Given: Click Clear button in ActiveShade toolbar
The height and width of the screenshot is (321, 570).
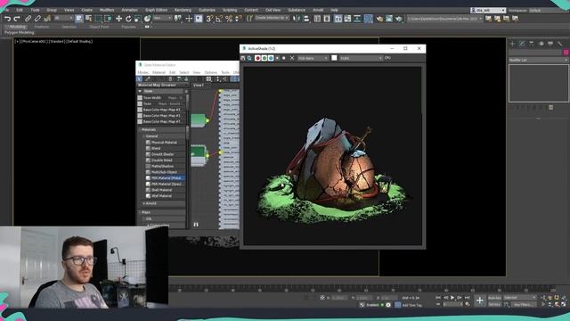Looking at the screenshot, I should coord(292,58).
